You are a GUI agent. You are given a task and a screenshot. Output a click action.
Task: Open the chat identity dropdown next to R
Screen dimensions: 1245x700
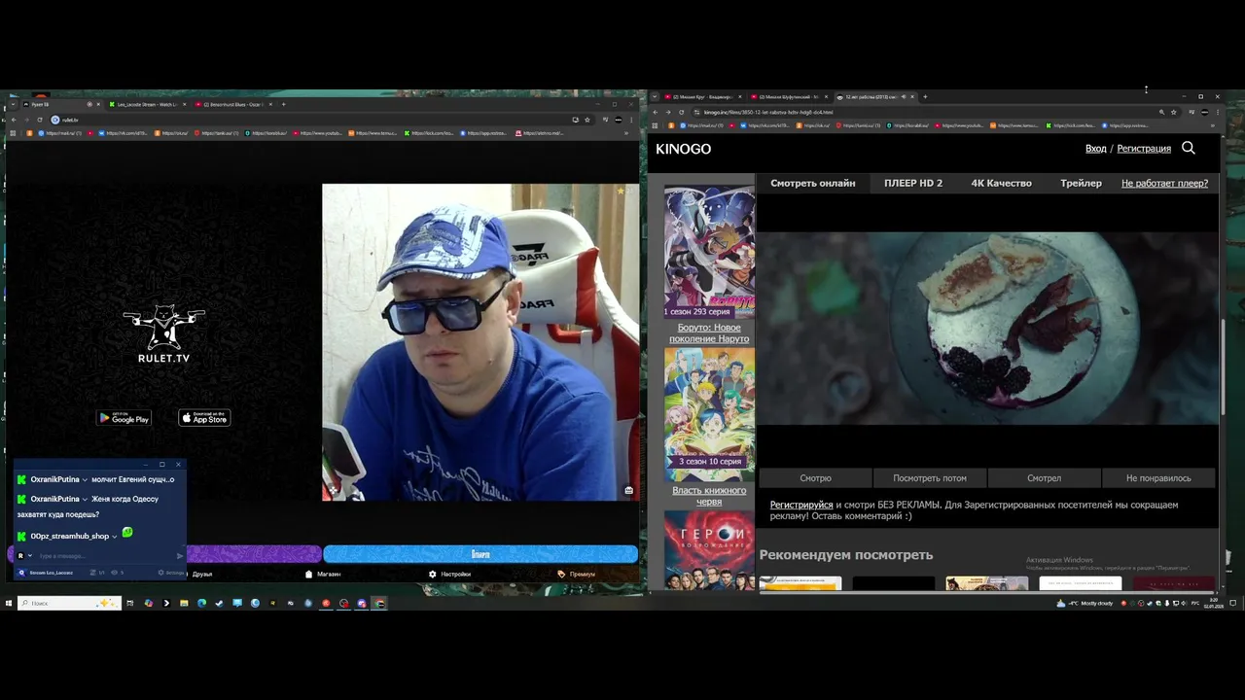point(30,555)
